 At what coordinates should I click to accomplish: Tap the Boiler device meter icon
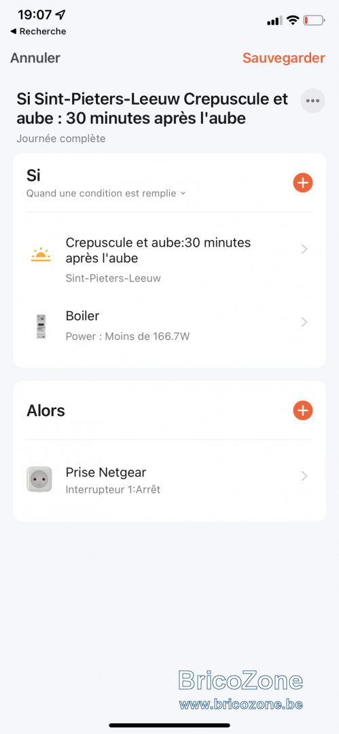(41, 326)
